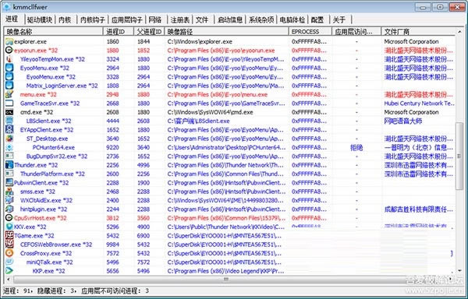Click the CpuSvrHost.exe process icon
The image size is (468, 299).
coord(9,218)
